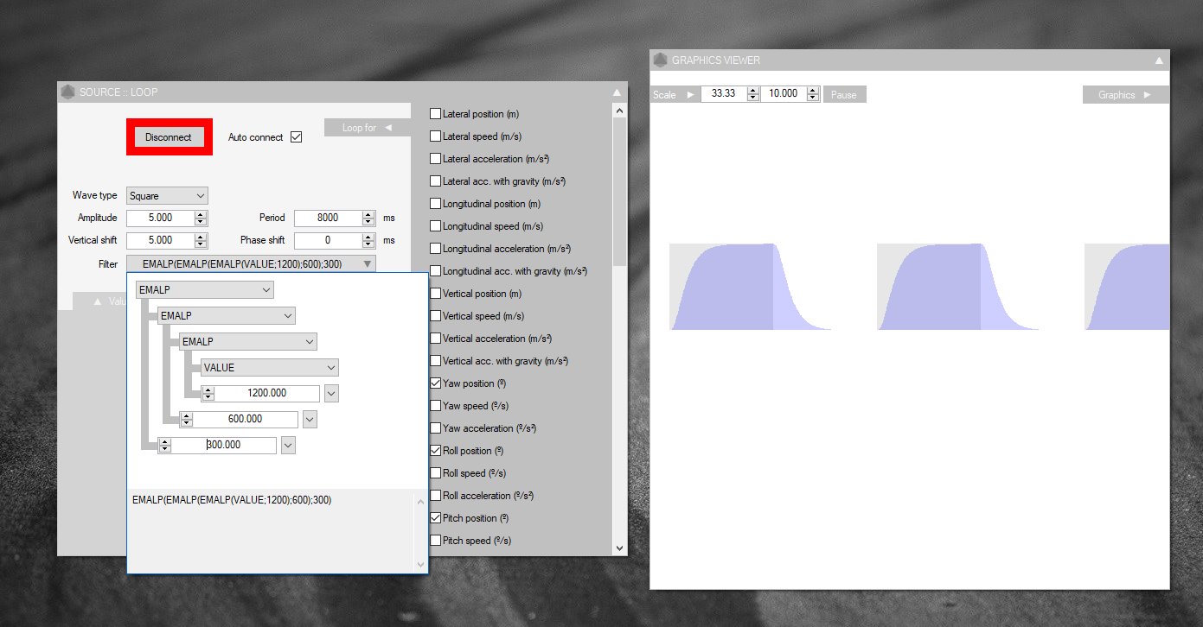This screenshot has width=1203, height=627.
Task: Collapse the Graphics Viewer with title arrow
Action: pos(1158,60)
